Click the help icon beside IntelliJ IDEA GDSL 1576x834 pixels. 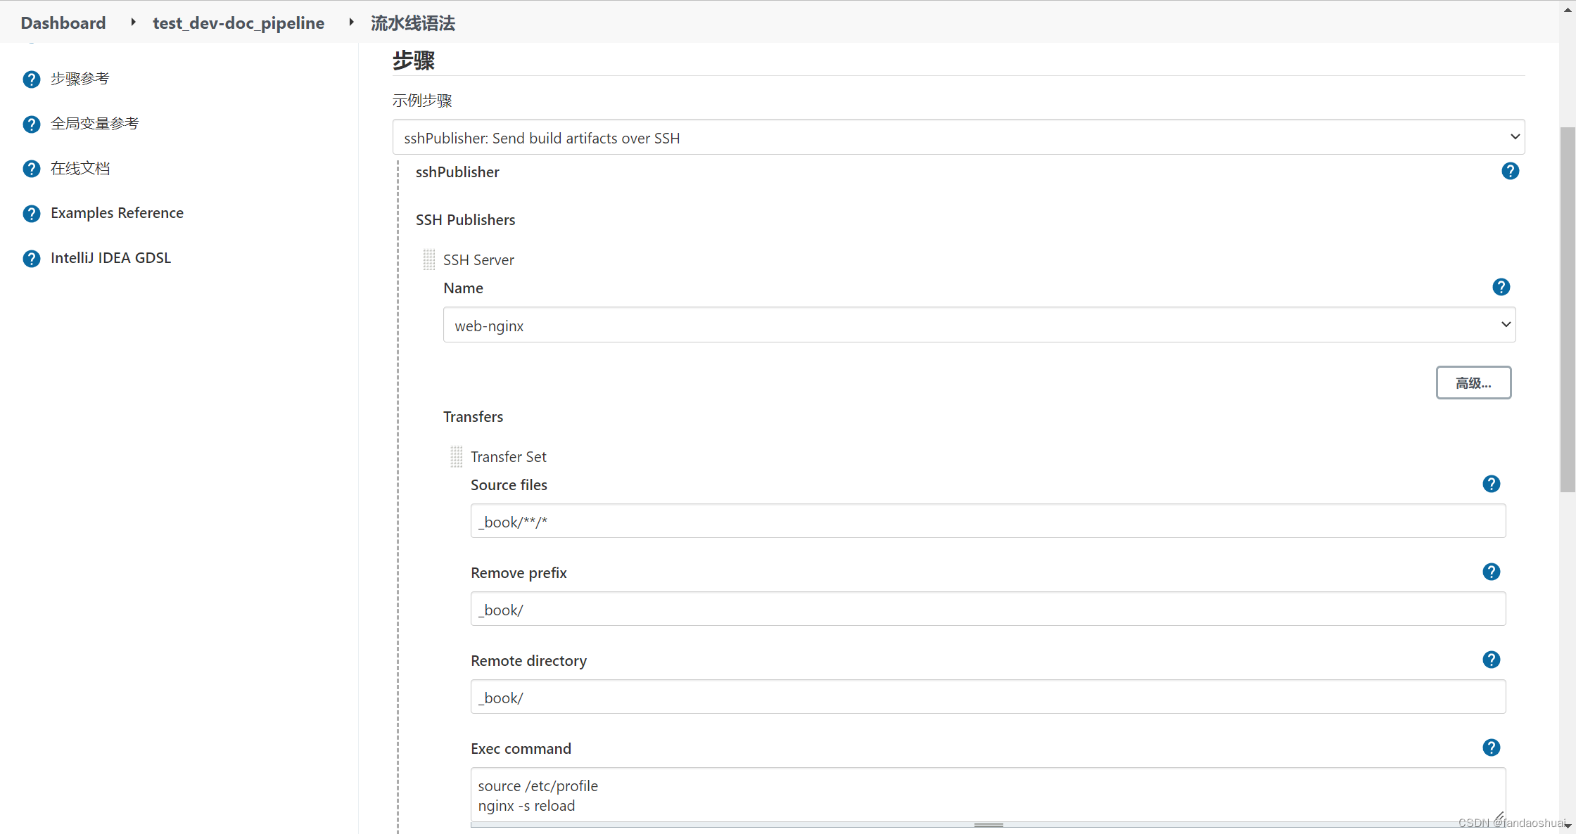point(32,259)
